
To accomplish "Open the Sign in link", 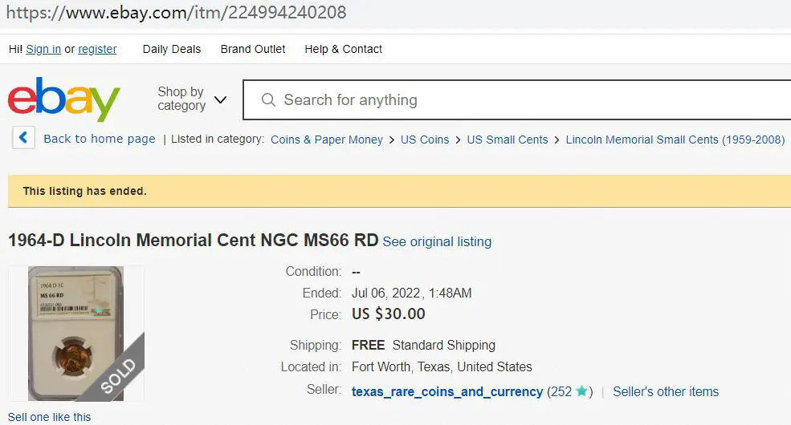I will pyautogui.click(x=43, y=50).
